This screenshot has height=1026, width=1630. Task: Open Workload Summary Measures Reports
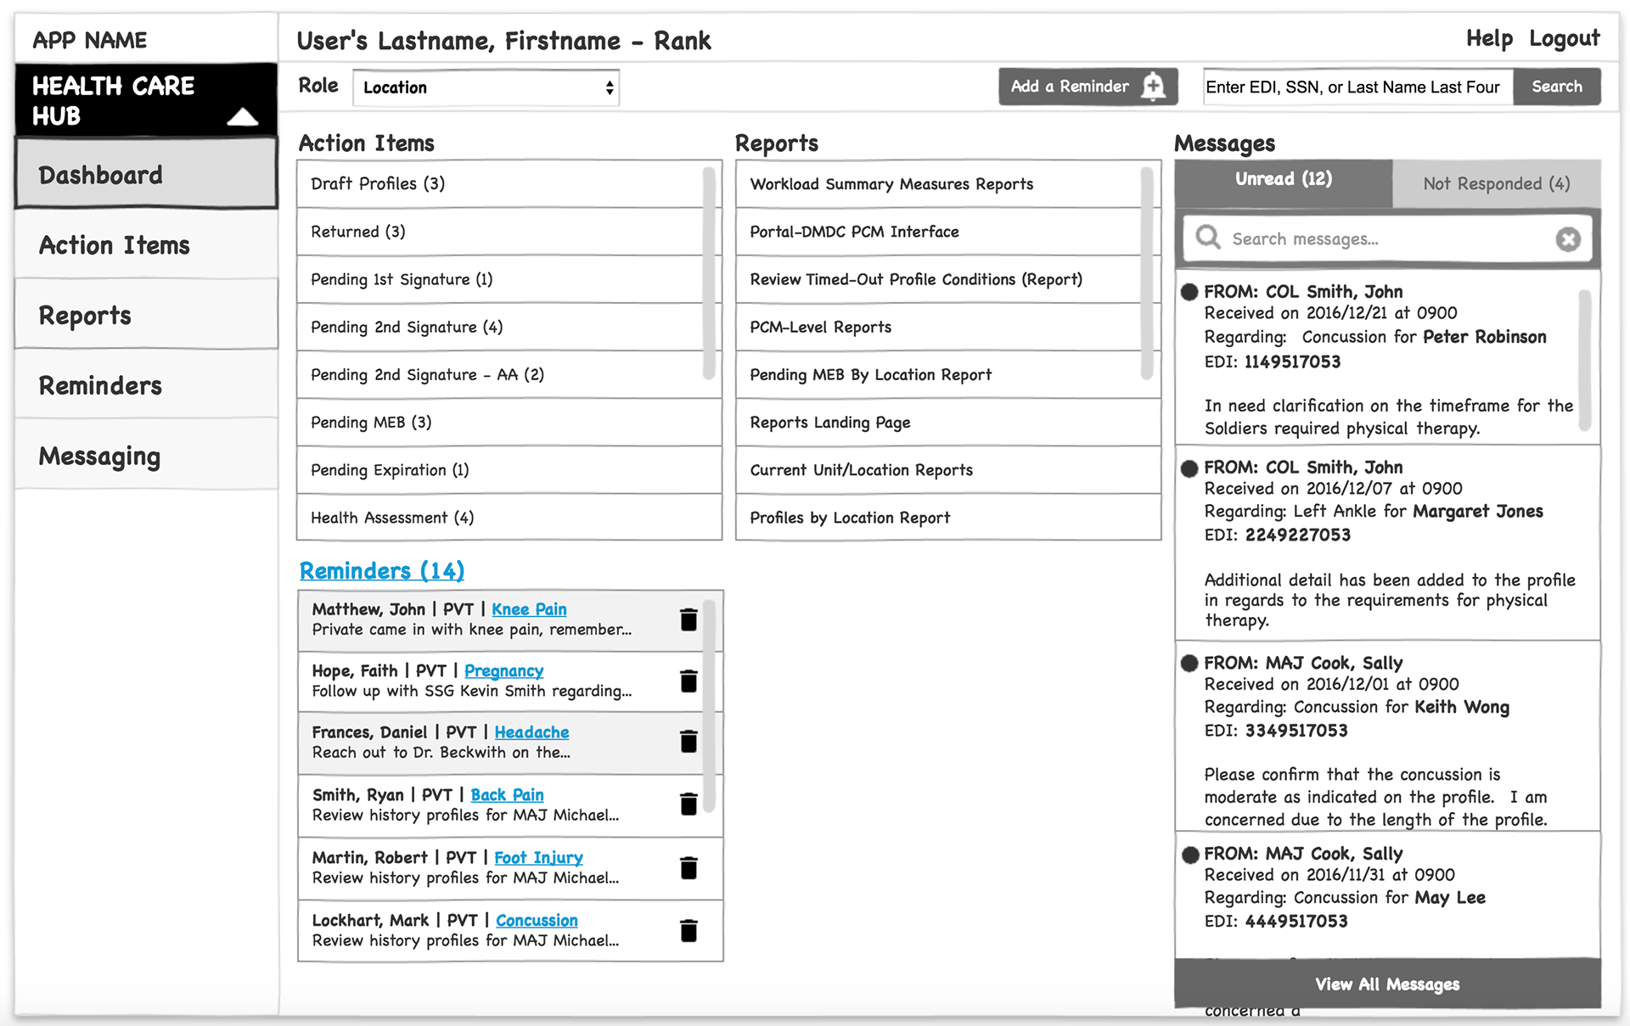948,184
